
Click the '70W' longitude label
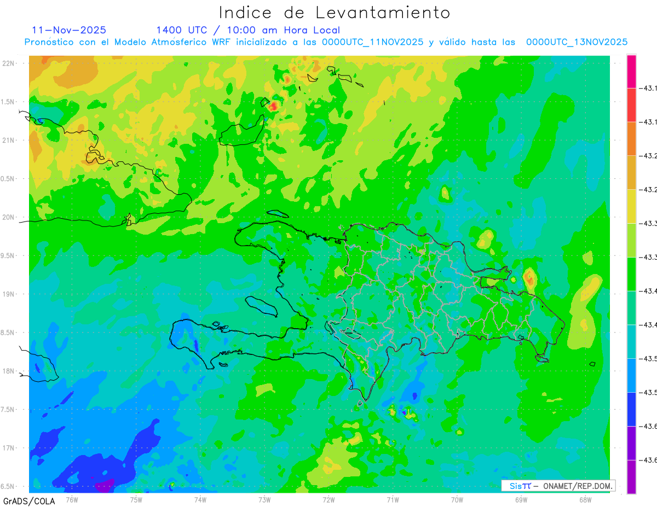pyautogui.click(x=457, y=499)
